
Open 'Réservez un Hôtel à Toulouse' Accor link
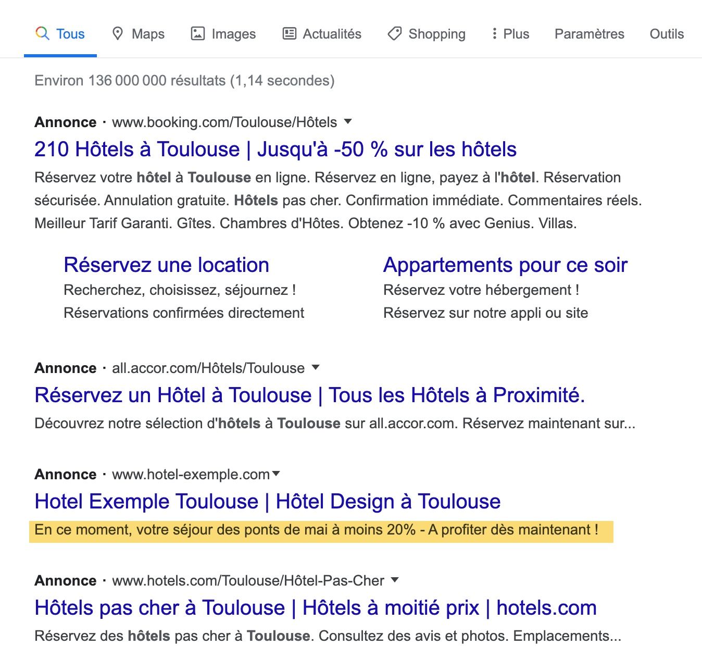(x=310, y=395)
